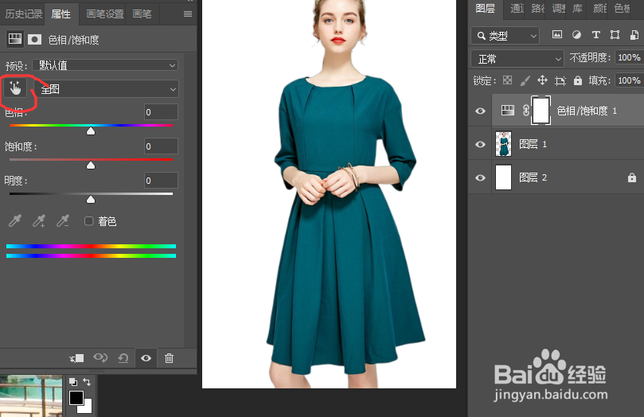Screen dimensions: 644x417
Task: Switch to the 颜色 tab
Action: pos(599,8)
